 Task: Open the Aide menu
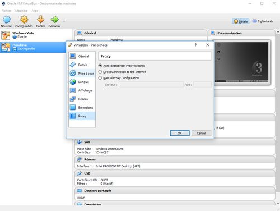coord(35,11)
